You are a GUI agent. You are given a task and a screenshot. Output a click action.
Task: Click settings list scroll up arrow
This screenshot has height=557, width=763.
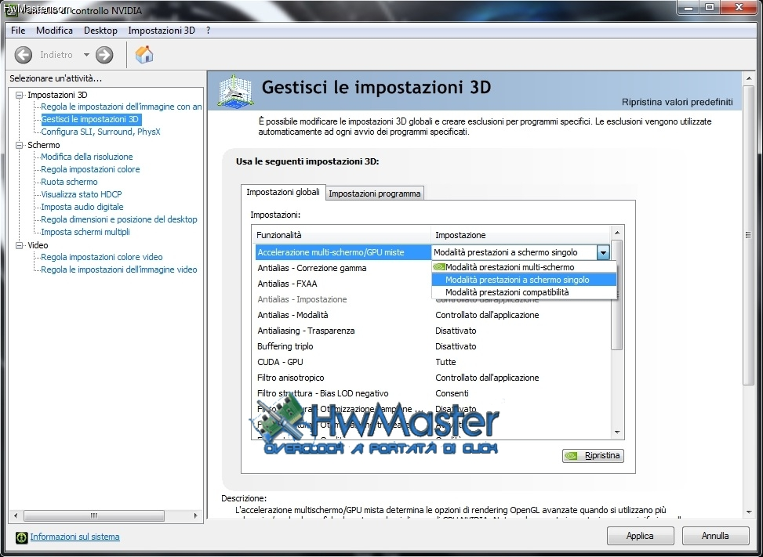coord(617,233)
